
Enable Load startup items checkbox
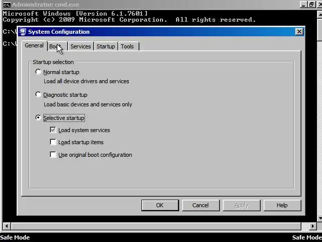click(x=53, y=142)
